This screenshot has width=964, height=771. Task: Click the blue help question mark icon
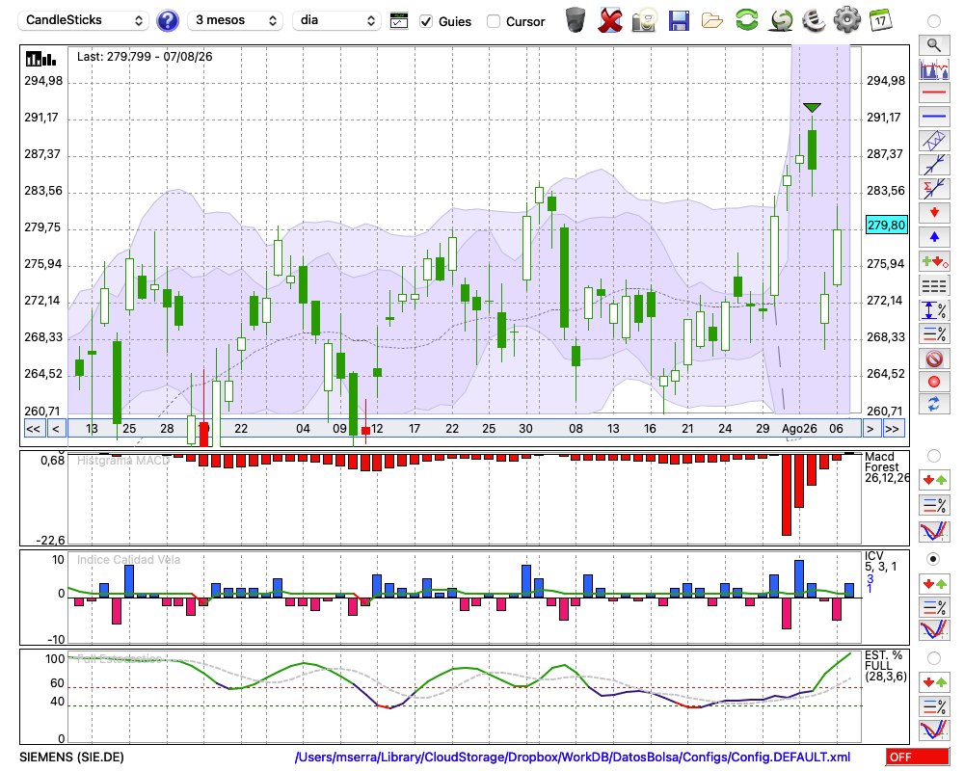167,21
